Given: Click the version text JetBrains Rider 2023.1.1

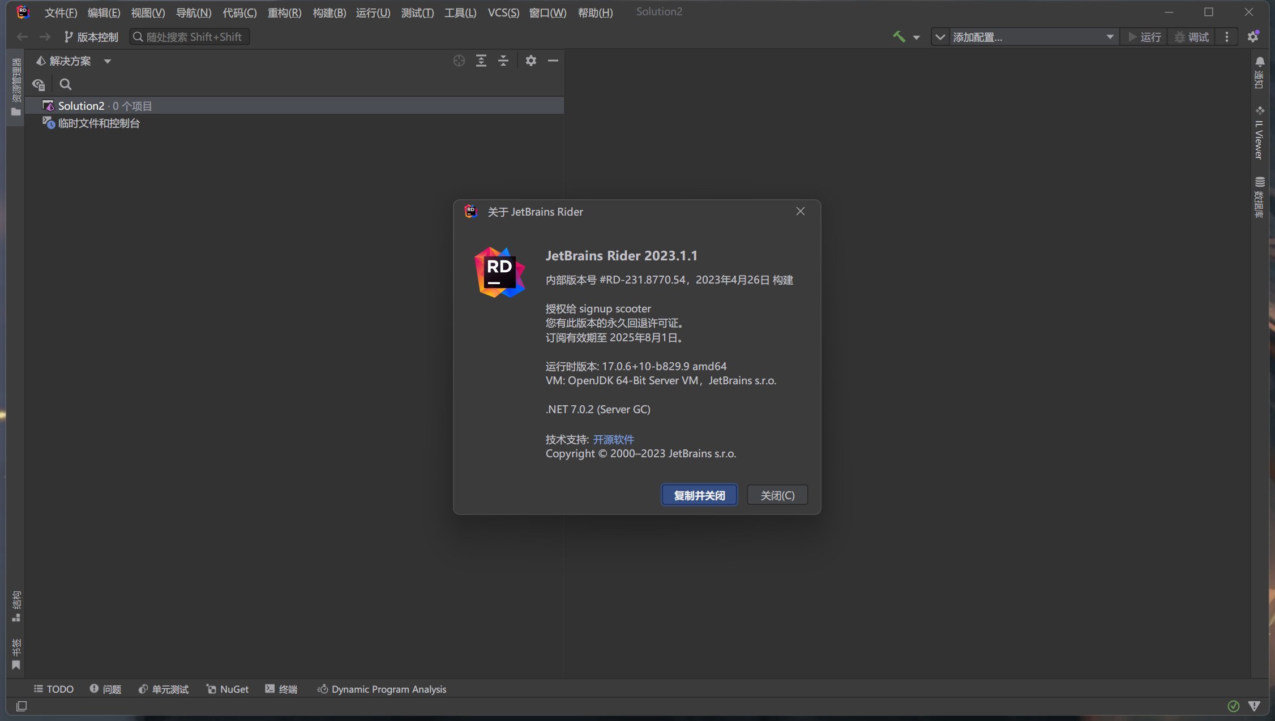Looking at the screenshot, I should [621, 256].
